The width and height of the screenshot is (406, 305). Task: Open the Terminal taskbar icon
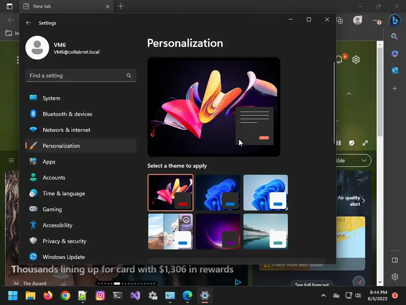pos(117,295)
